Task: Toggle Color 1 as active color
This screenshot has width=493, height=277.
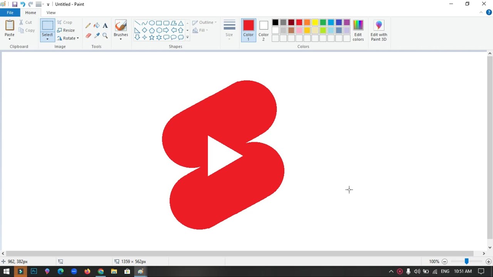Action: [248, 30]
